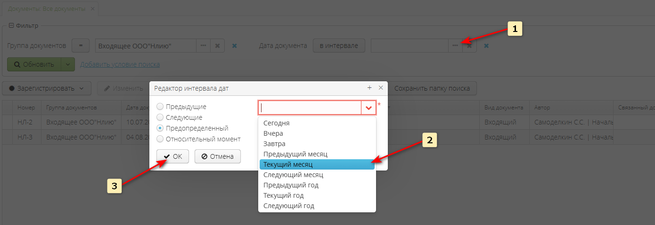Viewport: 655px width, 225px height.
Task: Choose Предыдущий месяц from the list
Action: click(x=317, y=154)
